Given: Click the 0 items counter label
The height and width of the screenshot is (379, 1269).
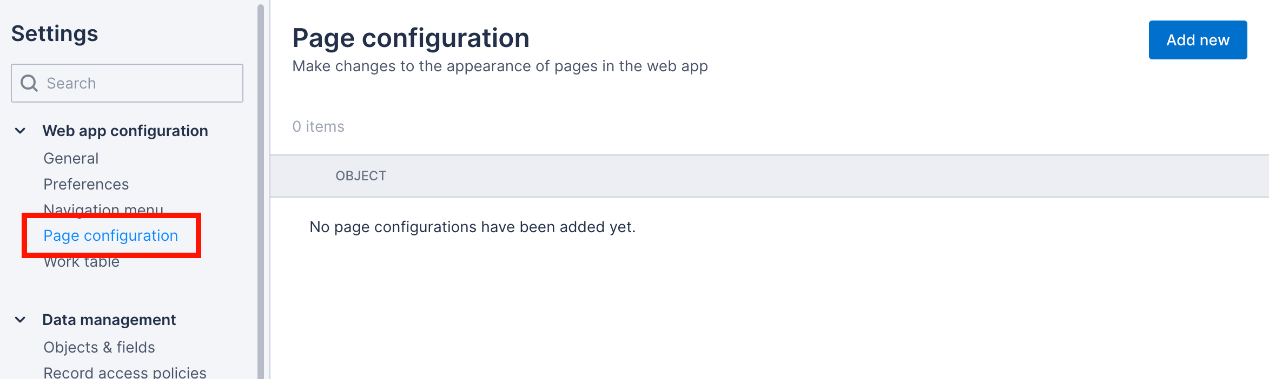Looking at the screenshot, I should 318,126.
